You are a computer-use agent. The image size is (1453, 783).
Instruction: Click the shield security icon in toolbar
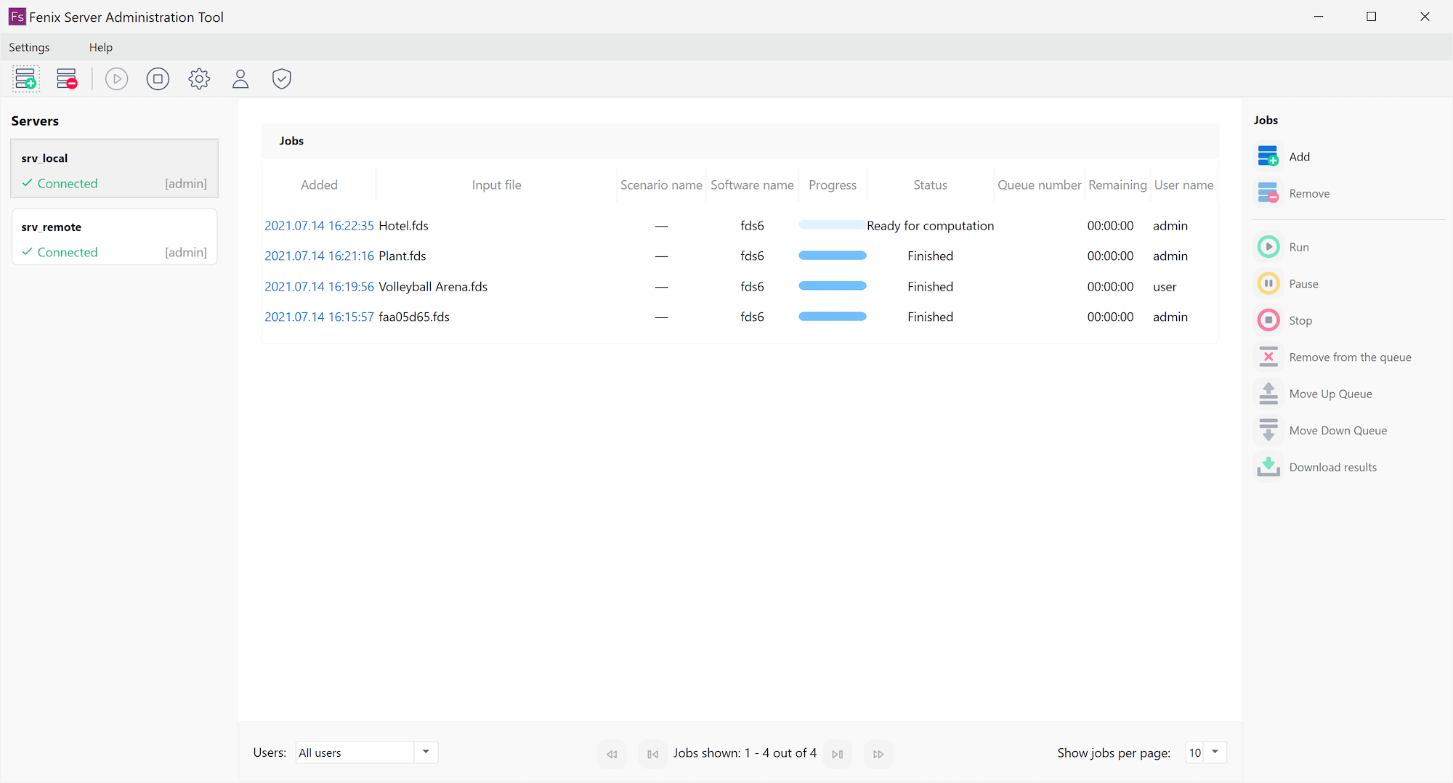click(x=282, y=78)
